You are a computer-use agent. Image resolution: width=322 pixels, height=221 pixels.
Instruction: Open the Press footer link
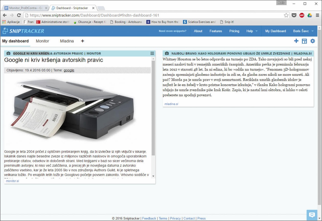202,218
